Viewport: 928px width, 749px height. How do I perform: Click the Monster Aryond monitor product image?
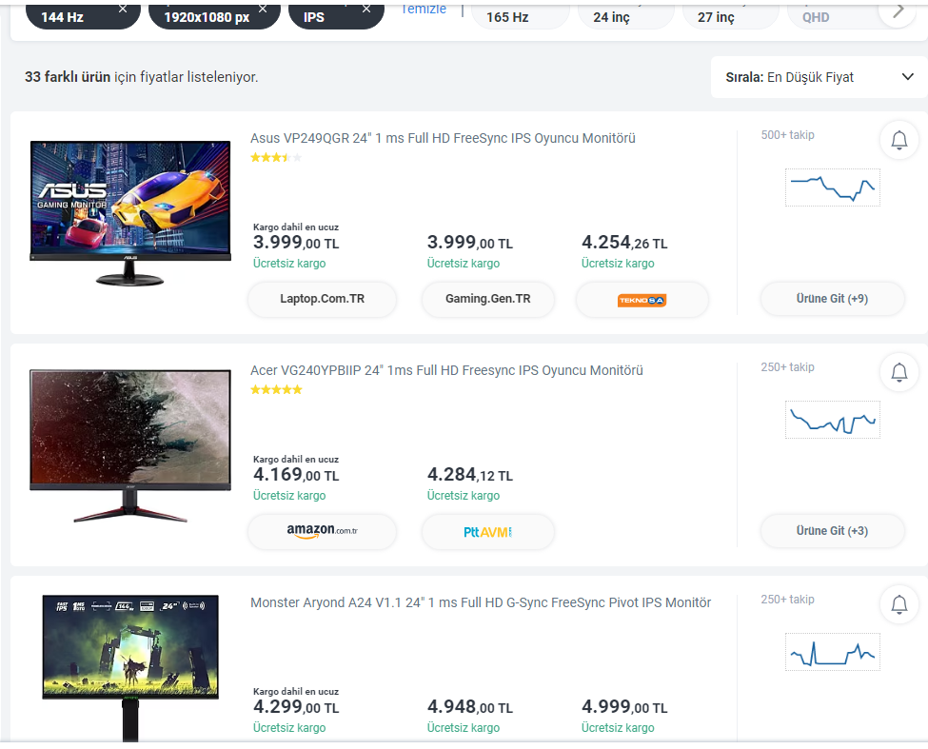coord(130,668)
